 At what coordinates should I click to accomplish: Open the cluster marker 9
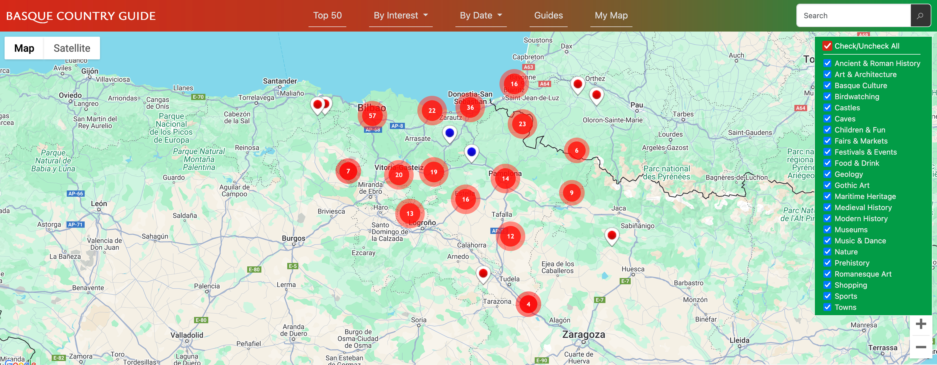571,193
